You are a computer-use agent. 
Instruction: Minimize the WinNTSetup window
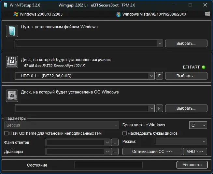[x=176, y=5]
